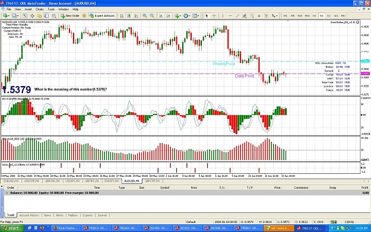The height and width of the screenshot is (232, 371).
Task: Open the Account History terminal tab
Action: (x=29, y=215)
